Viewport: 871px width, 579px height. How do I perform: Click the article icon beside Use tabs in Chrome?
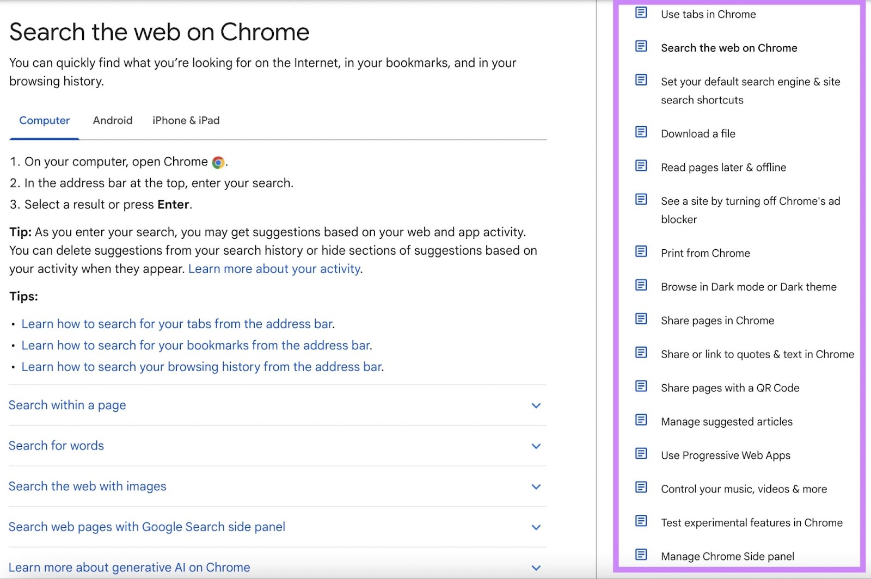click(641, 13)
